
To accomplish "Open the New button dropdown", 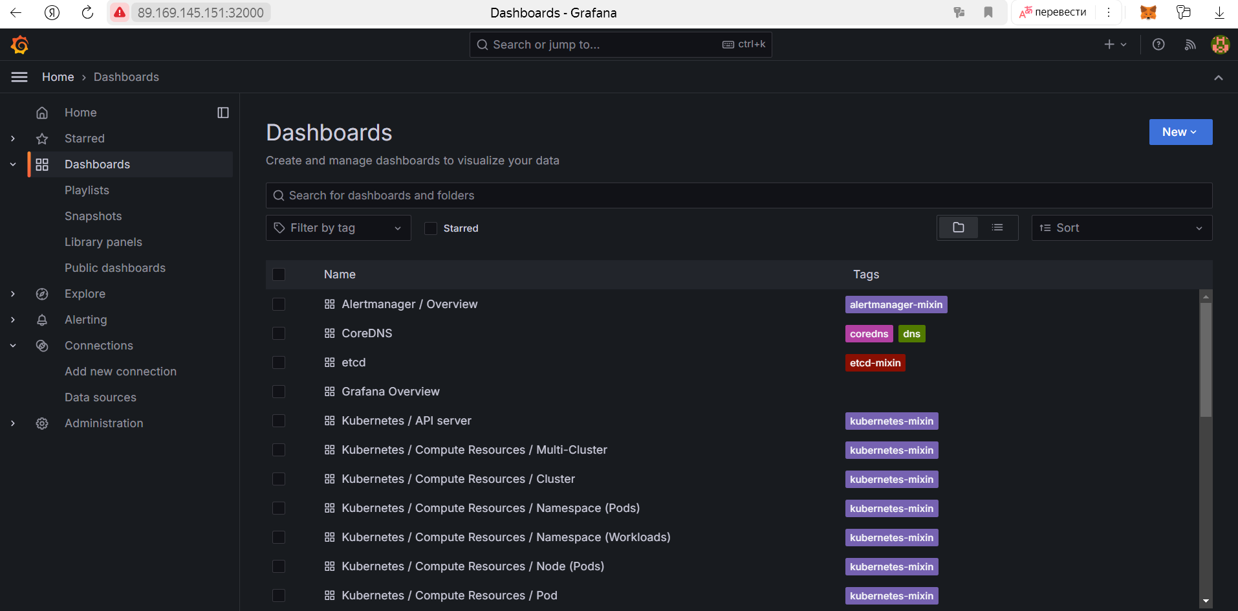I will (x=1180, y=132).
